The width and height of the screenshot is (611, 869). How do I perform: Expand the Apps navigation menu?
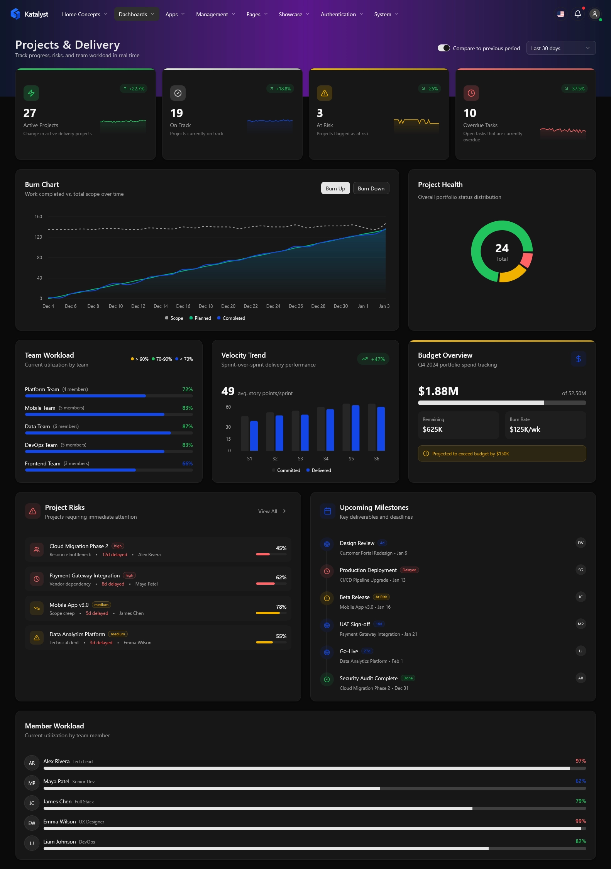175,14
